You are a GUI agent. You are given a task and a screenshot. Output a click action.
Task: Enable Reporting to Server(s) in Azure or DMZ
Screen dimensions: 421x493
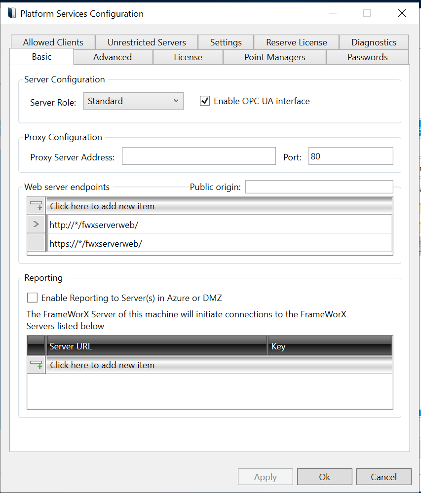(33, 298)
